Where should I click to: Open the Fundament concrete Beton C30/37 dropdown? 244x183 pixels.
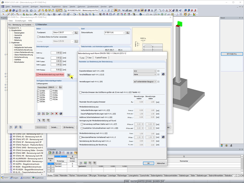click(72, 33)
